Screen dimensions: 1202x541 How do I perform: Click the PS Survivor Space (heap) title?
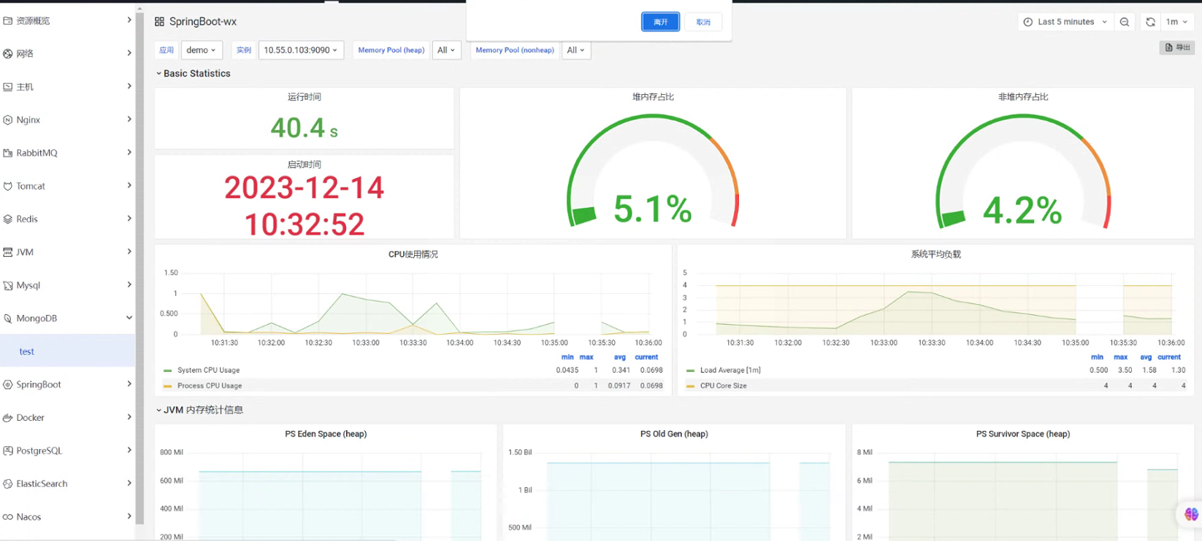(x=1023, y=434)
